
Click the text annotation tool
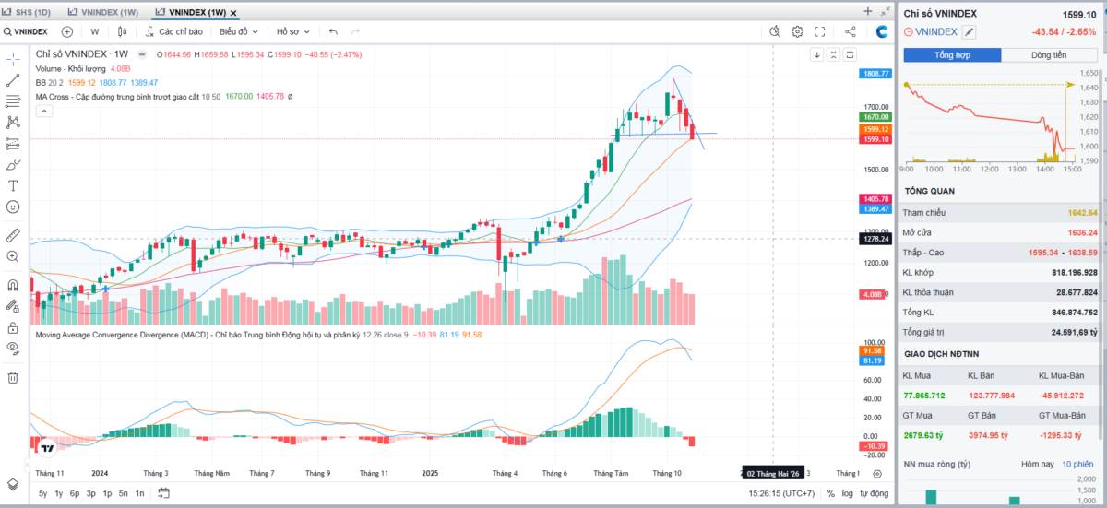point(13,185)
